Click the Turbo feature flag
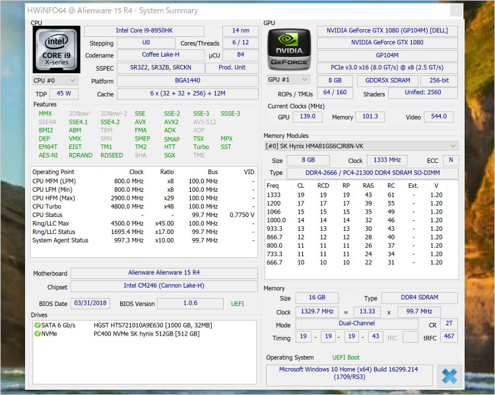The height and width of the screenshot is (395, 495). [x=201, y=147]
